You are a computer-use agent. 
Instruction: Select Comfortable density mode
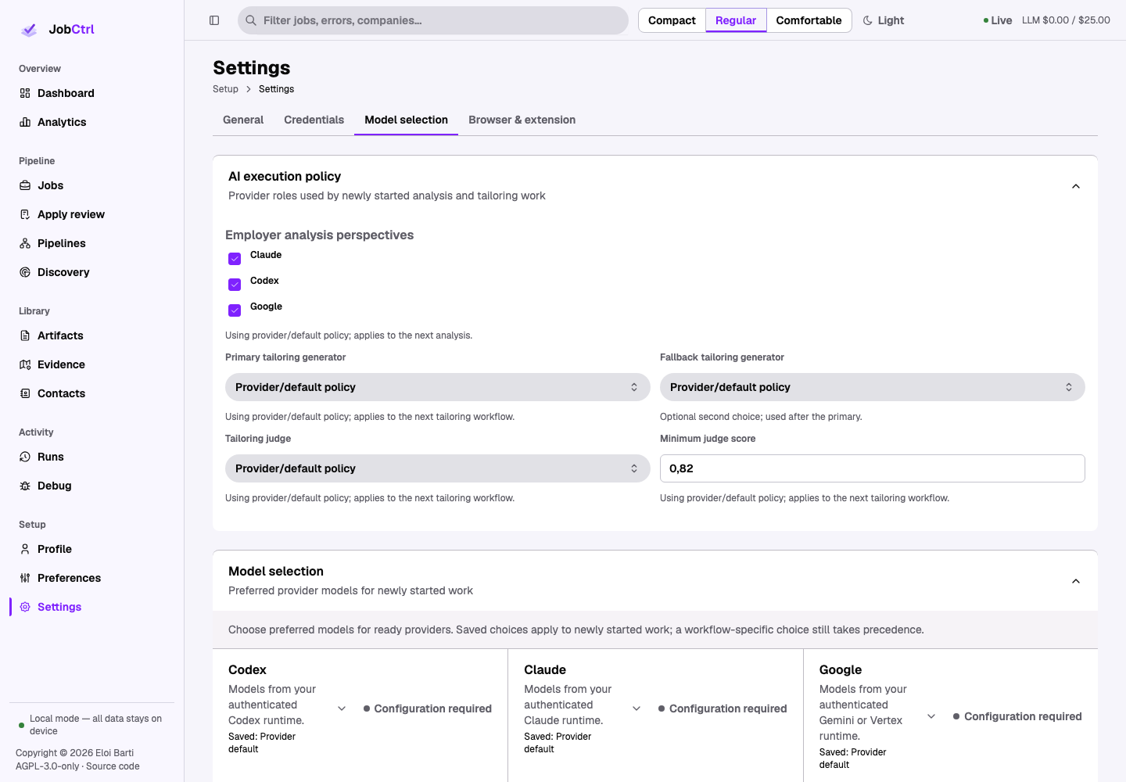pyautogui.click(x=809, y=20)
